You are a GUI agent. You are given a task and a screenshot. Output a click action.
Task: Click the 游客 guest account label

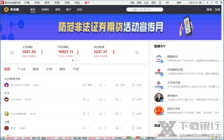179,3
